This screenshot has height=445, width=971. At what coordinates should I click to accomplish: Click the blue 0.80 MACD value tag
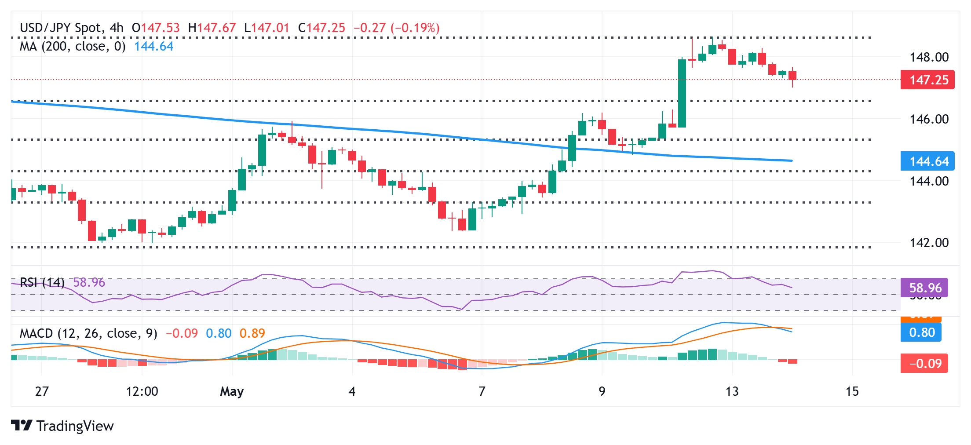click(x=921, y=332)
